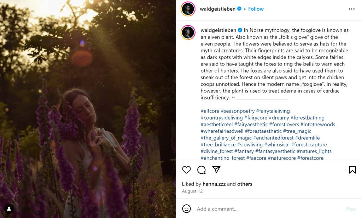
Task: Open the #fairytaleliving hashtag
Action: (x=273, y=111)
